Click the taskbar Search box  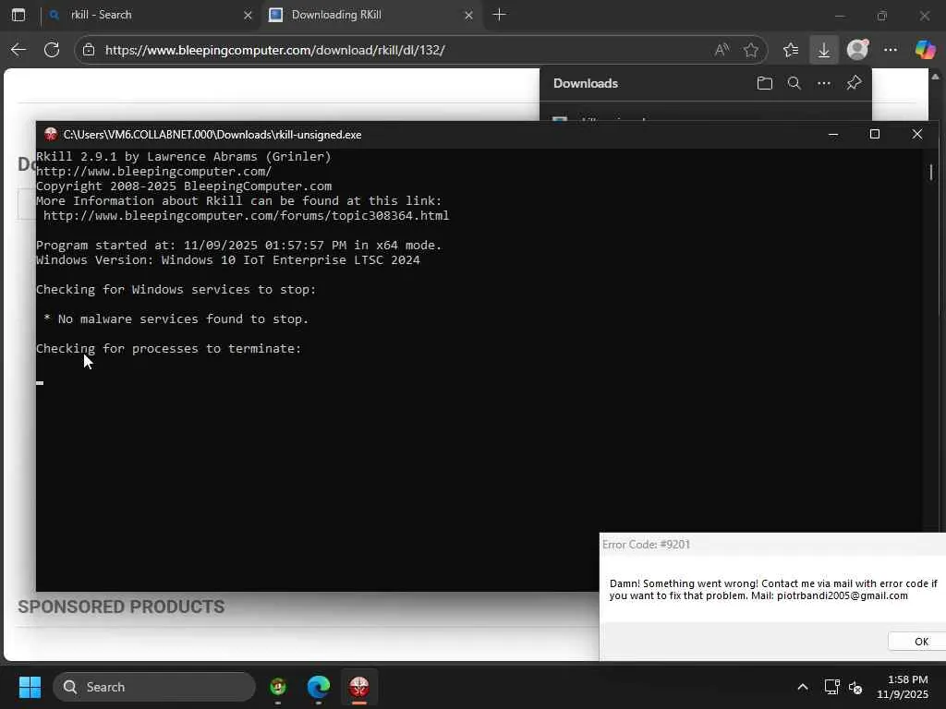pos(154,687)
